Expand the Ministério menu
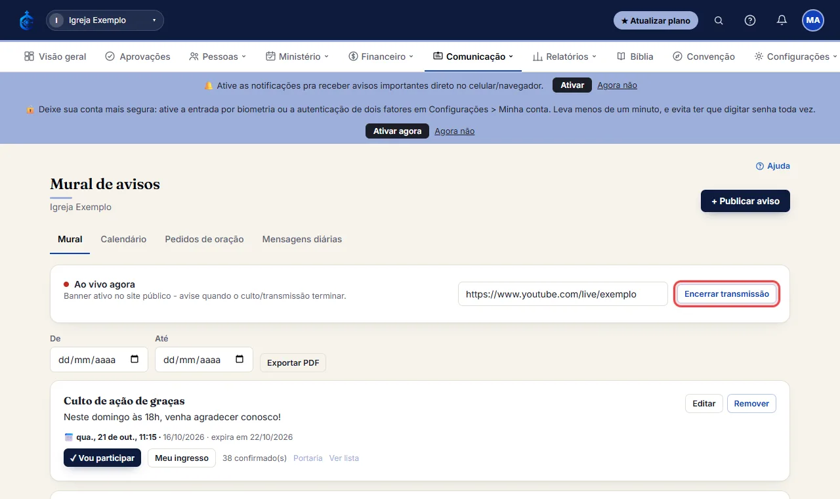 [x=297, y=56]
